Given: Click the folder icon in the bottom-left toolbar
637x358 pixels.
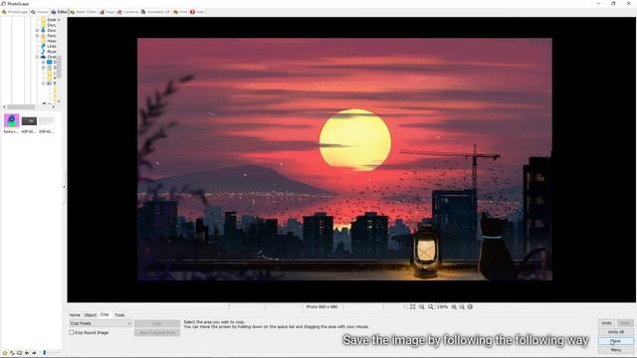Looking at the screenshot, I should click(x=19, y=353).
